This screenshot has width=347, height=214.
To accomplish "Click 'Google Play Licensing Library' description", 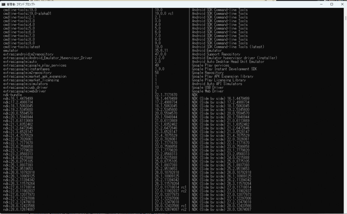I will pos(219,80).
